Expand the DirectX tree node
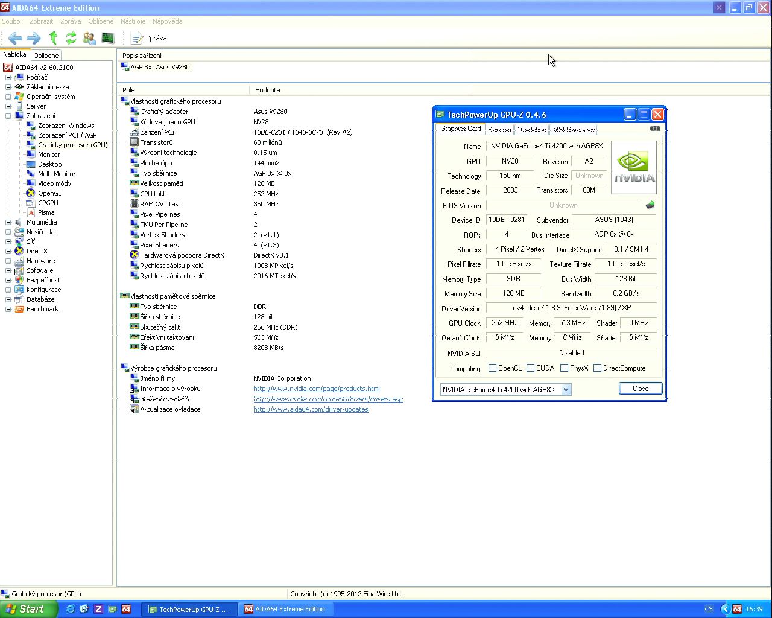Screen dimensions: 772x618 click(x=8, y=251)
